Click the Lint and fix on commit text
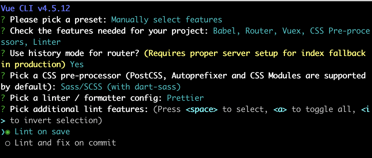This screenshot has height=158, width=372. pos(65,143)
